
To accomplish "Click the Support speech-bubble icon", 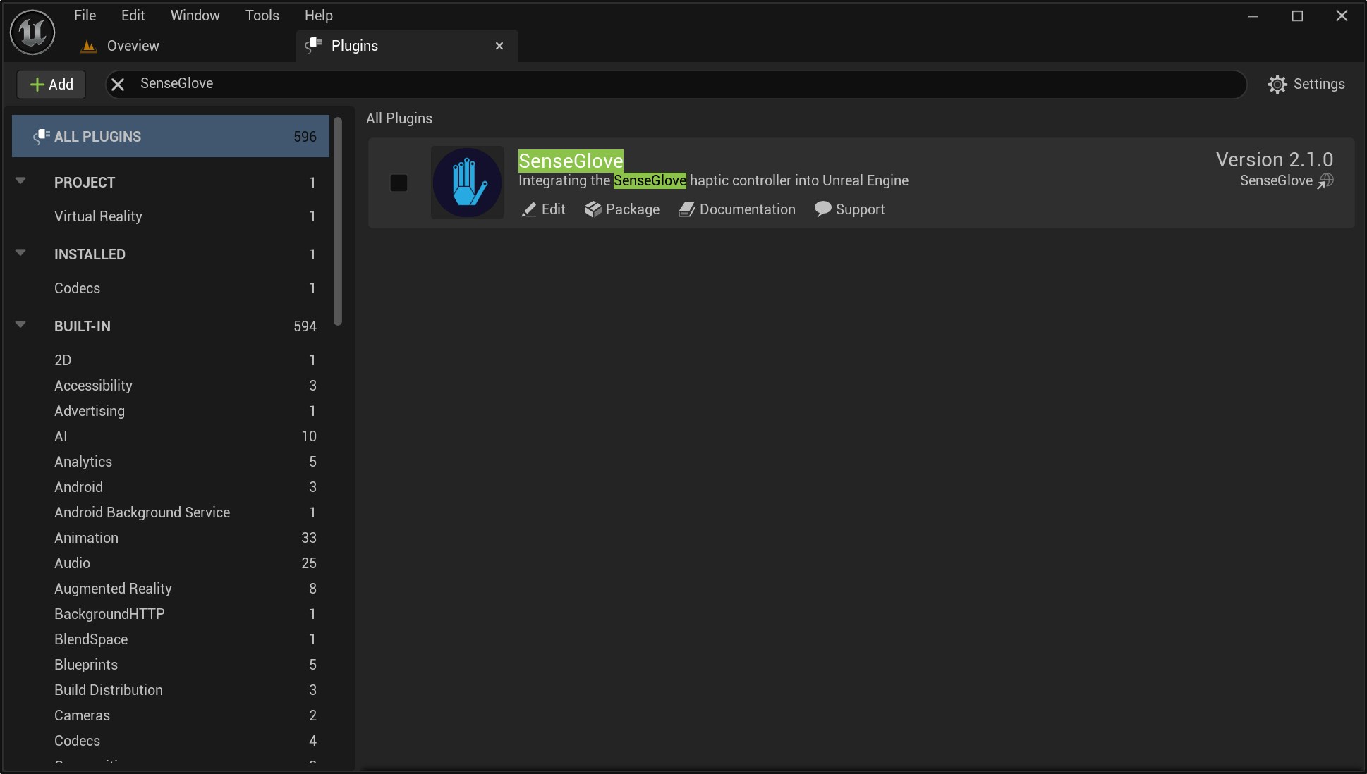I will tap(822, 209).
